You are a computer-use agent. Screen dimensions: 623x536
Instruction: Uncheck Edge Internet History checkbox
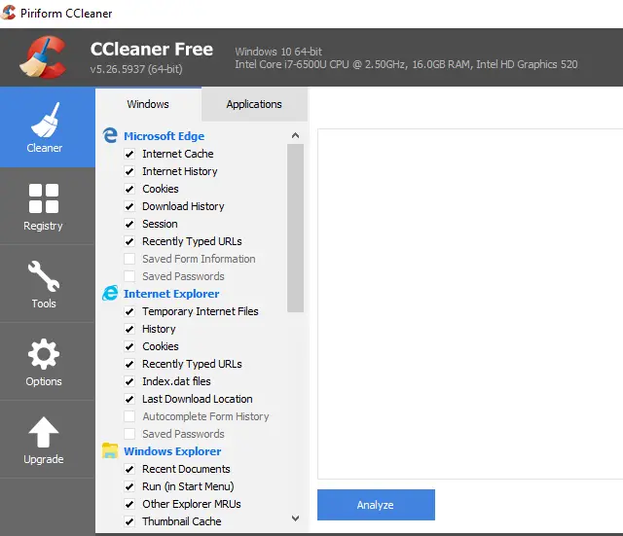[129, 171]
